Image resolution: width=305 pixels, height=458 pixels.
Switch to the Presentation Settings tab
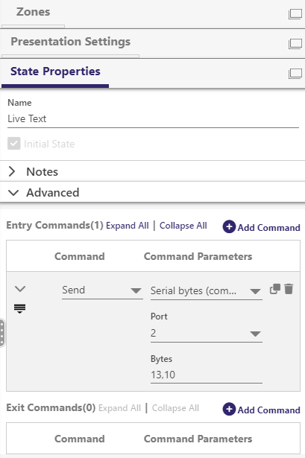pyautogui.click(x=71, y=42)
